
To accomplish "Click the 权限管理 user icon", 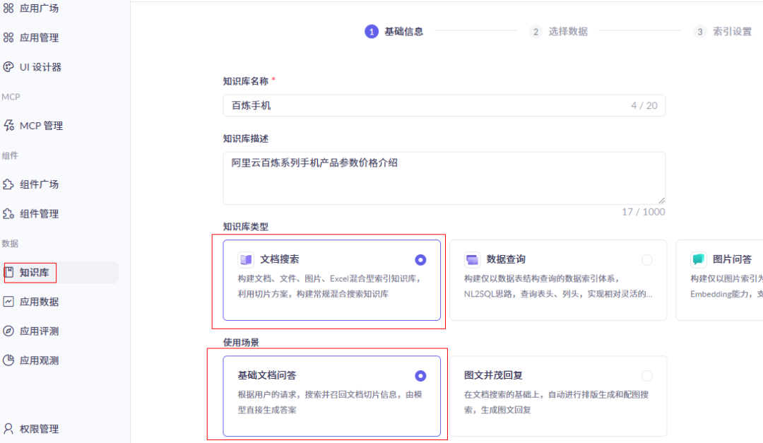I will tap(8, 428).
